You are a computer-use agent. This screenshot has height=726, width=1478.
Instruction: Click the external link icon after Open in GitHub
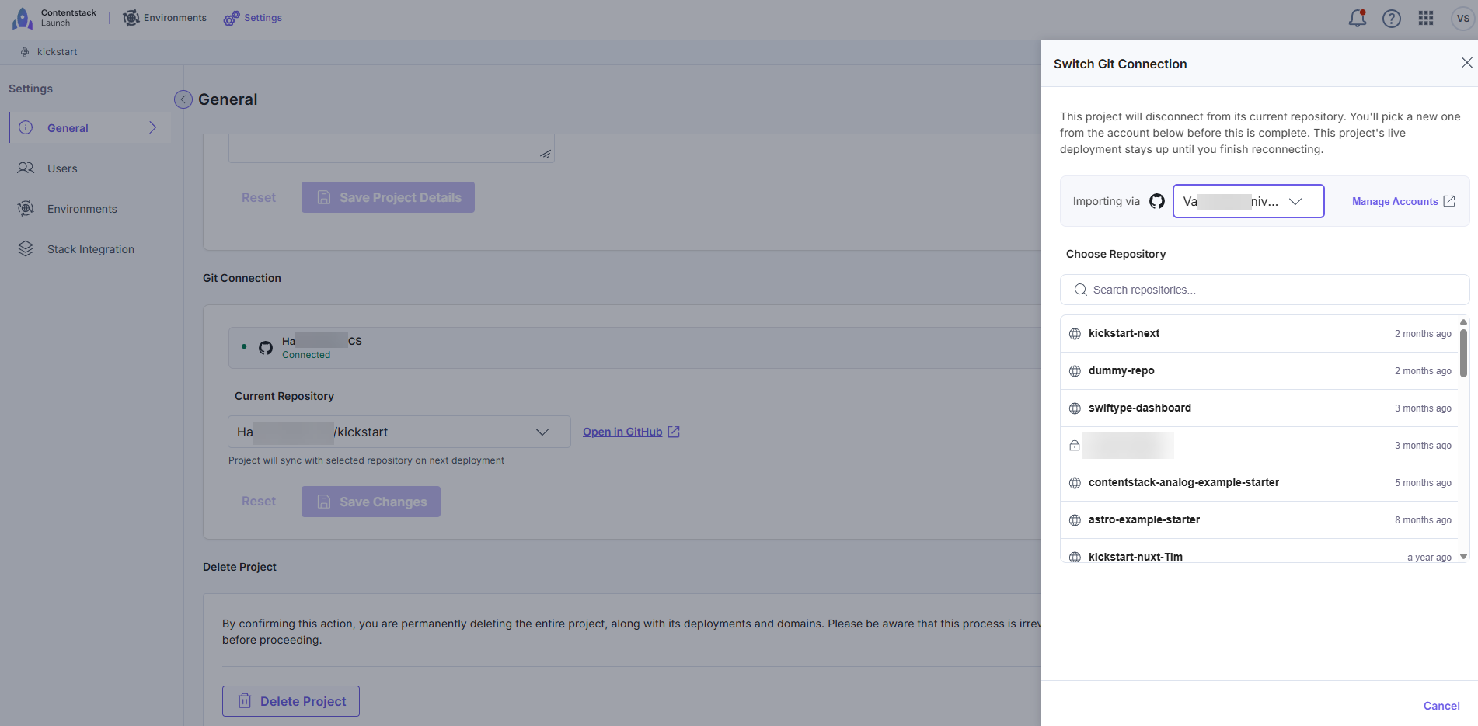tap(674, 432)
